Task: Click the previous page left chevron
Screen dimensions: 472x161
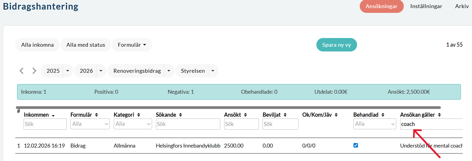Action: pyautogui.click(x=22, y=71)
